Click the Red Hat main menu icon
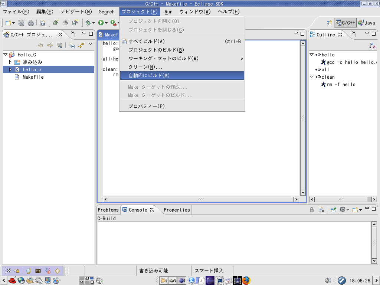Screen dimensions: 380x285 12,281
